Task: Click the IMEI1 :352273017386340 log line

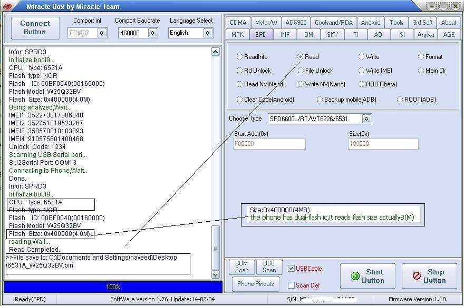Action: [x=46, y=115]
